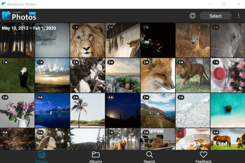Screen dimensions: 245x163
Task: Click the 4-star badge on the palm tree photo
Action: click(75, 97)
